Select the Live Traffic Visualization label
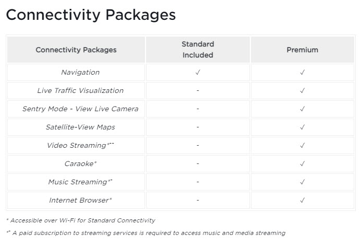The width and height of the screenshot is (361, 247). (80, 90)
